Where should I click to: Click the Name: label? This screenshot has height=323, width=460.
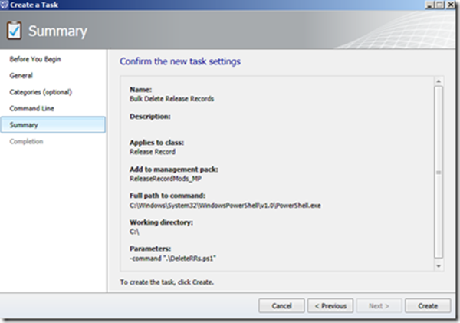[x=140, y=90]
